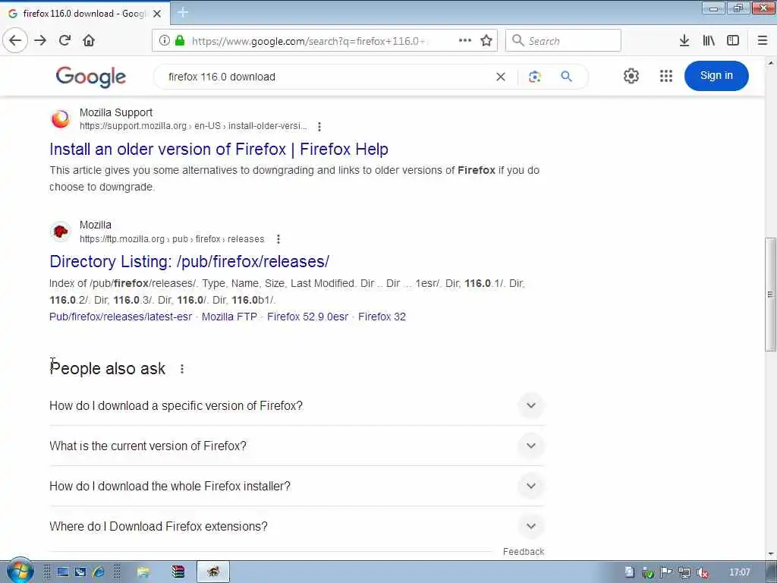Open Directory Listing /pub/firefox/releases/ link
Viewport: 777px width, 583px height.
pos(189,261)
